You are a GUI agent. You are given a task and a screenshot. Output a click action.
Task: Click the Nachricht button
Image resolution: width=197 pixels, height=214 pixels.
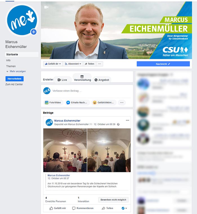pyautogui.click(x=163, y=64)
